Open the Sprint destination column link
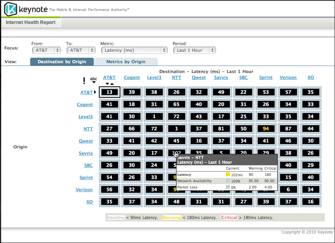Screen dimensions: 335x243 pos(266,77)
